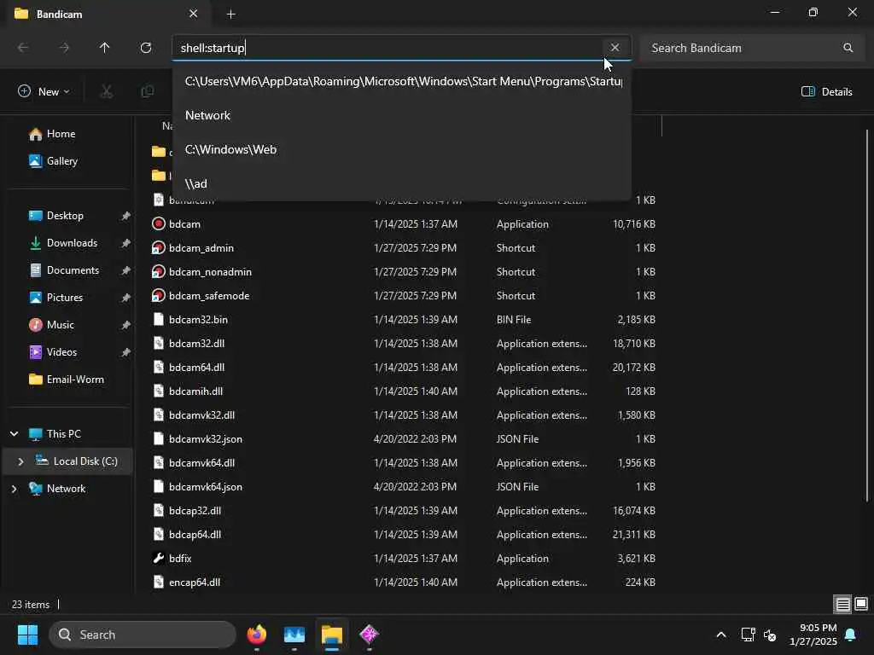
Task: Click the Cut scissors icon
Action: (106, 91)
